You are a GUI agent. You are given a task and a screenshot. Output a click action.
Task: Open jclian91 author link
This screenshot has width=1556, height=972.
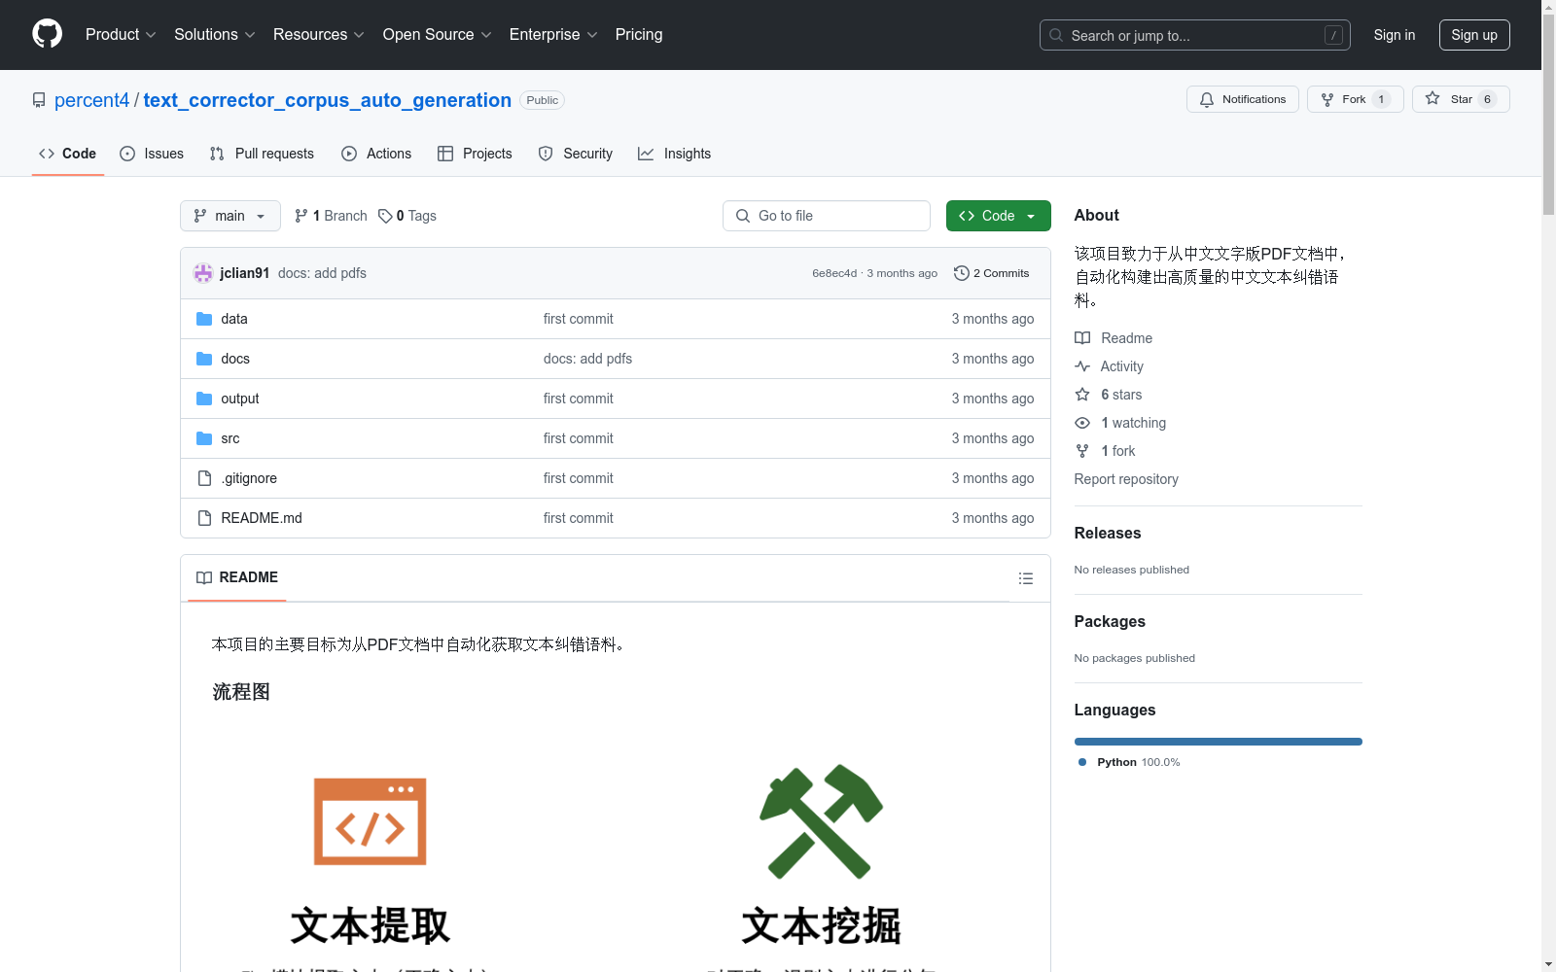pos(245,273)
